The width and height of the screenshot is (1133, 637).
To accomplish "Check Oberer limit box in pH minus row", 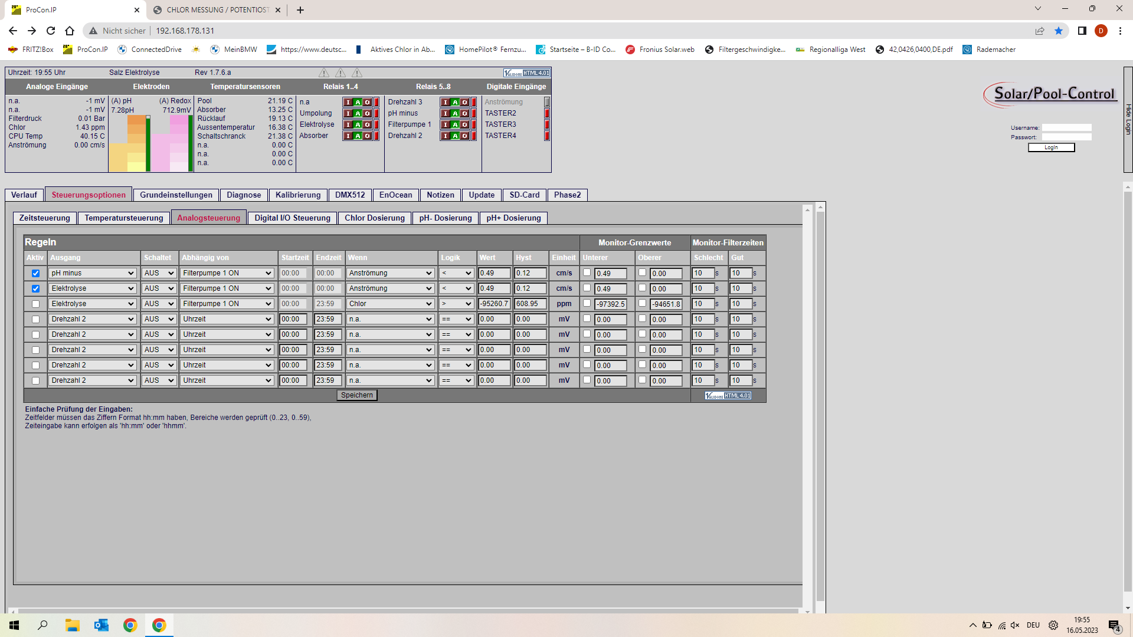I will click(642, 272).
